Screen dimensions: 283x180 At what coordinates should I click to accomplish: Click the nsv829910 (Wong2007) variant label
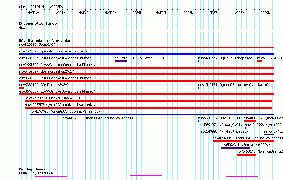click(x=38, y=45)
